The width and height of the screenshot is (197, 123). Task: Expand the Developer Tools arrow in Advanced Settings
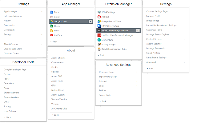point(137,72)
